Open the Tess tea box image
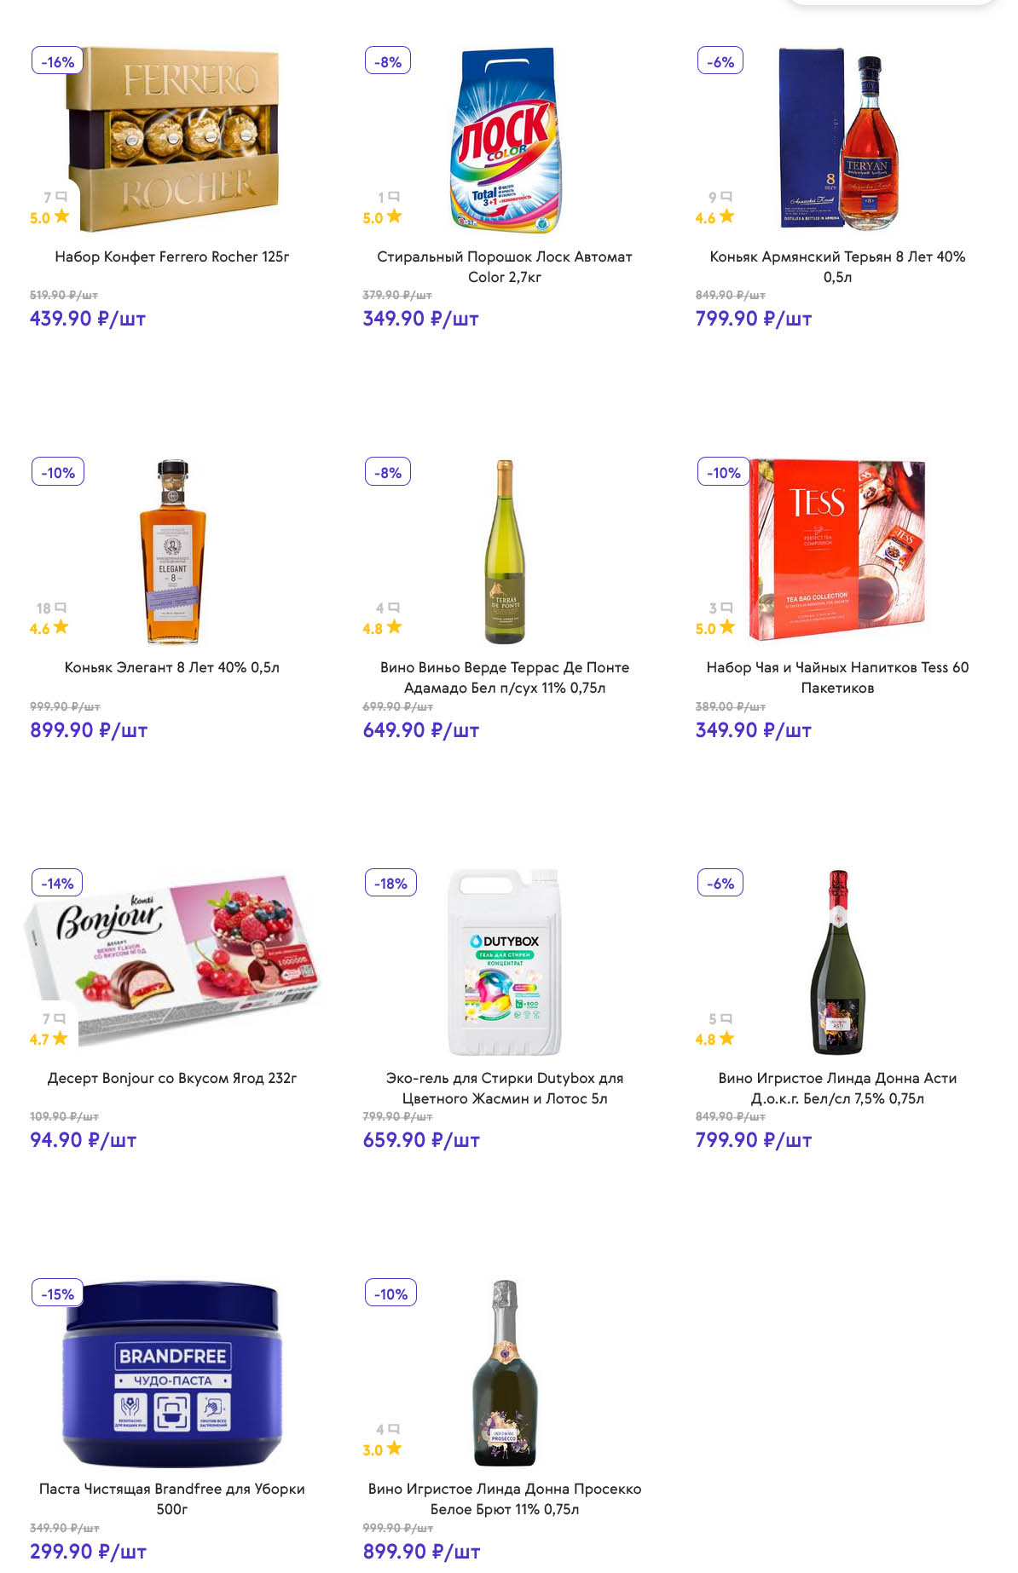1018x1573 pixels. click(x=837, y=550)
